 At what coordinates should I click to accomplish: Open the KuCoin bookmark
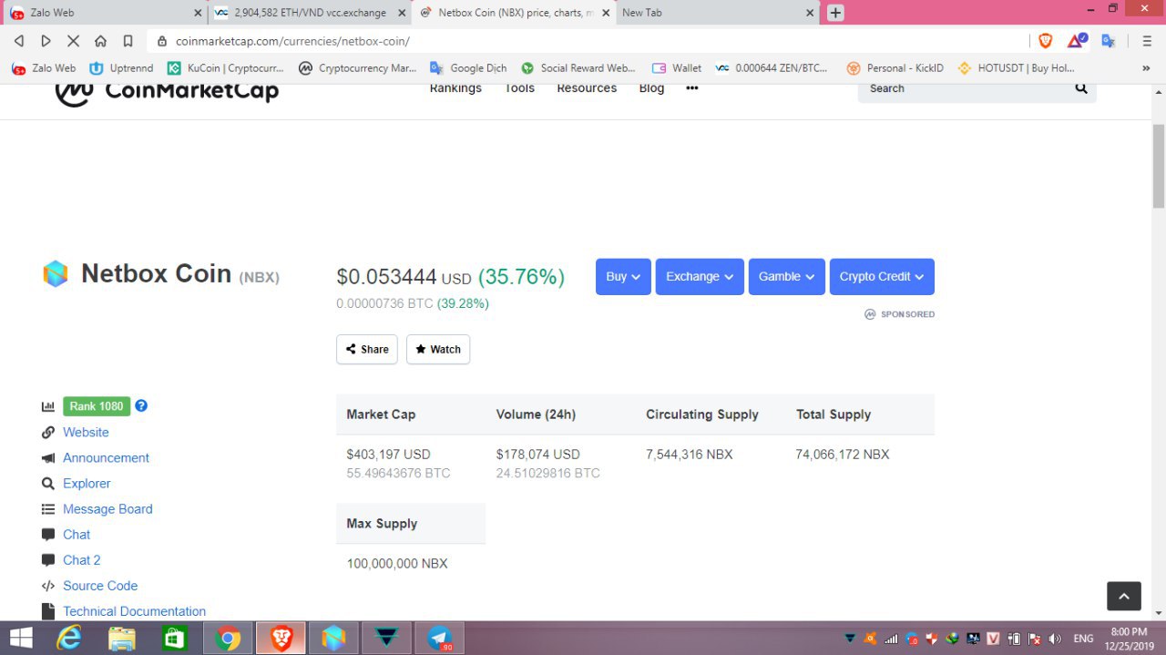point(226,67)
